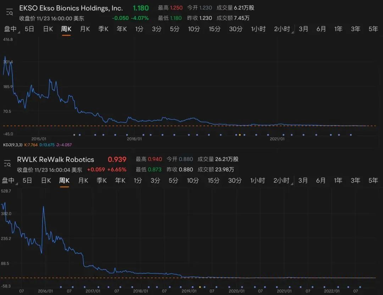383x295 pixels.
Task: Switch EKSO chart to 月K tab
Action: [x=85, y=29]
